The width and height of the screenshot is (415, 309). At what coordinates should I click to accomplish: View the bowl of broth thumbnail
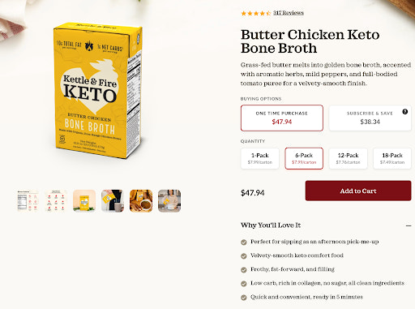pyautogui.click(x=141, y=201)
